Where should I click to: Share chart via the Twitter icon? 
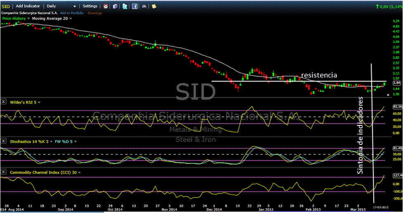pos(125,7)
